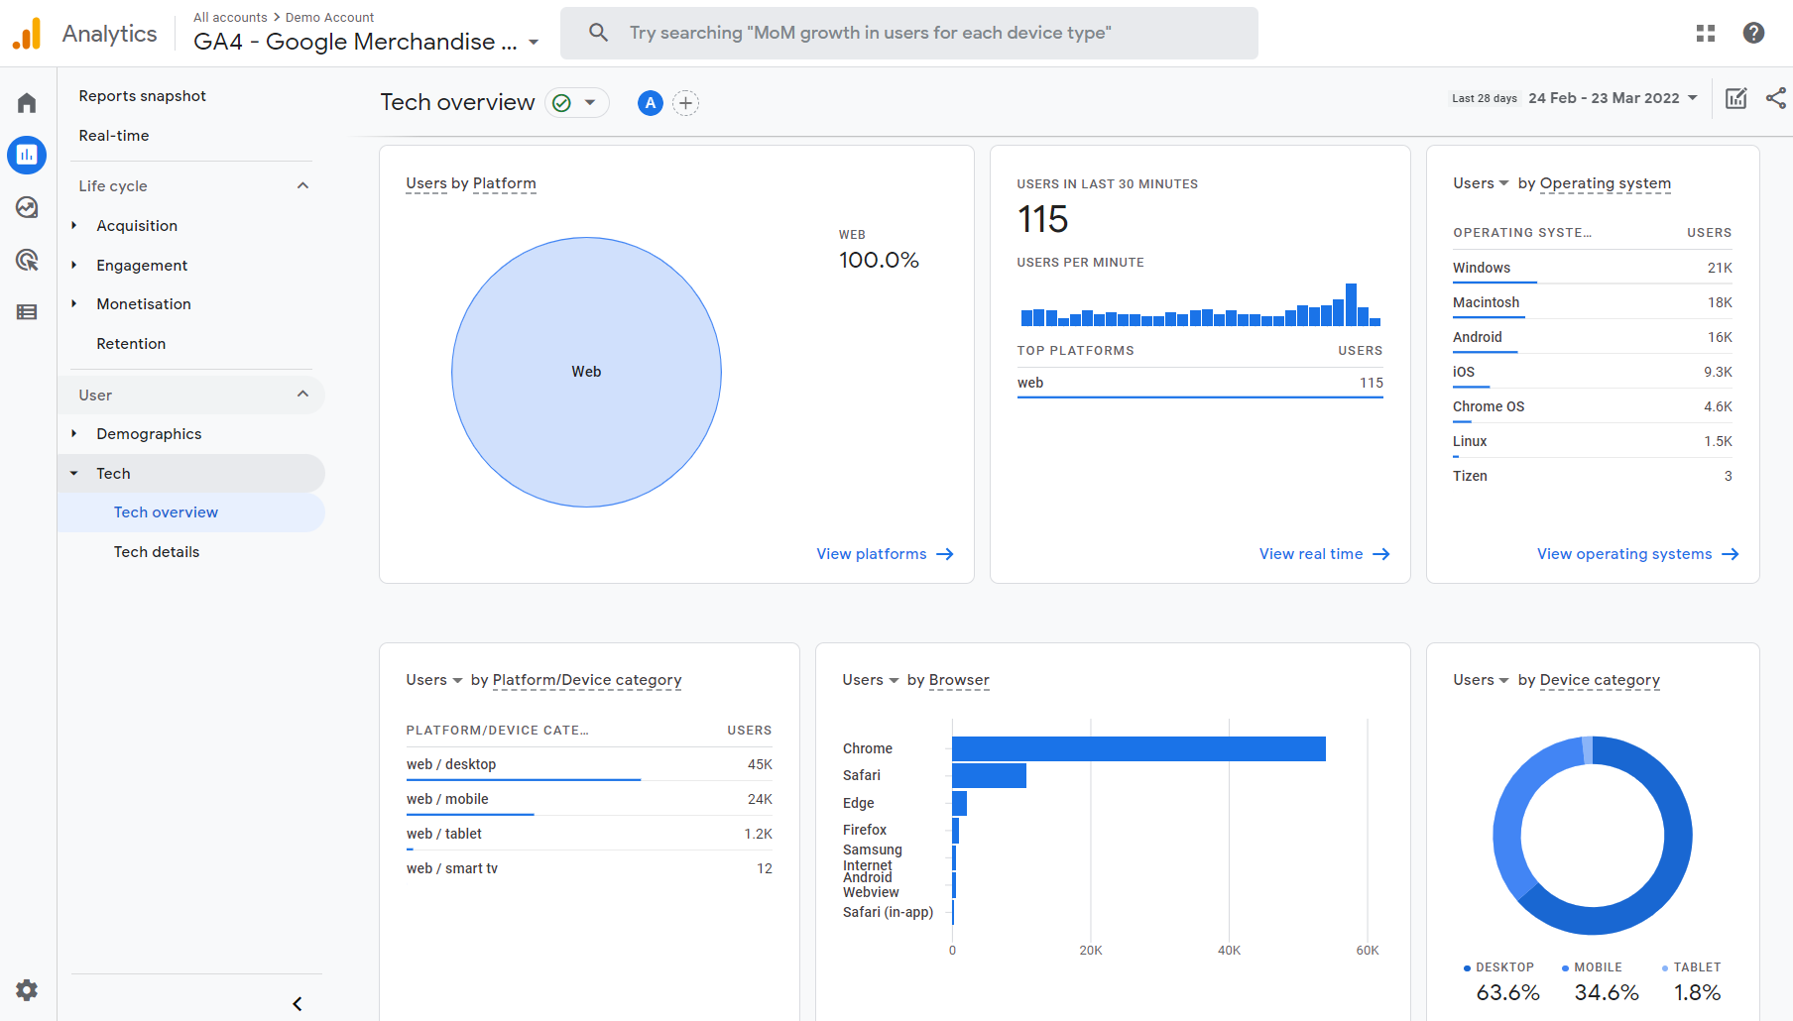Open the Configure table icon in left rail
Image resolution: width=1793 pixels, height=1021 pixels.
[x=27, y=312]
